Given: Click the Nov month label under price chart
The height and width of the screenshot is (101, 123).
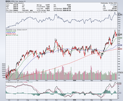Looking at the screenshot, I should [x=56, y=81].
